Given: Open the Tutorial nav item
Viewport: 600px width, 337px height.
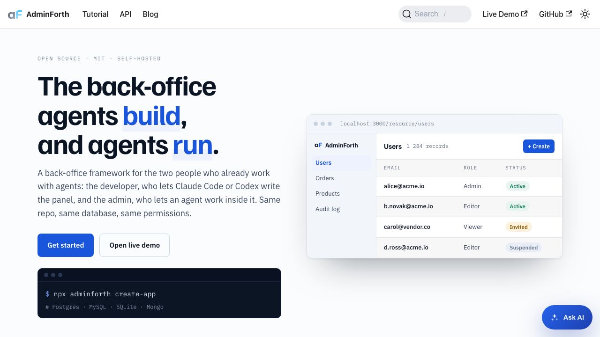Looking at the screenshot, I should coord(95,14).
